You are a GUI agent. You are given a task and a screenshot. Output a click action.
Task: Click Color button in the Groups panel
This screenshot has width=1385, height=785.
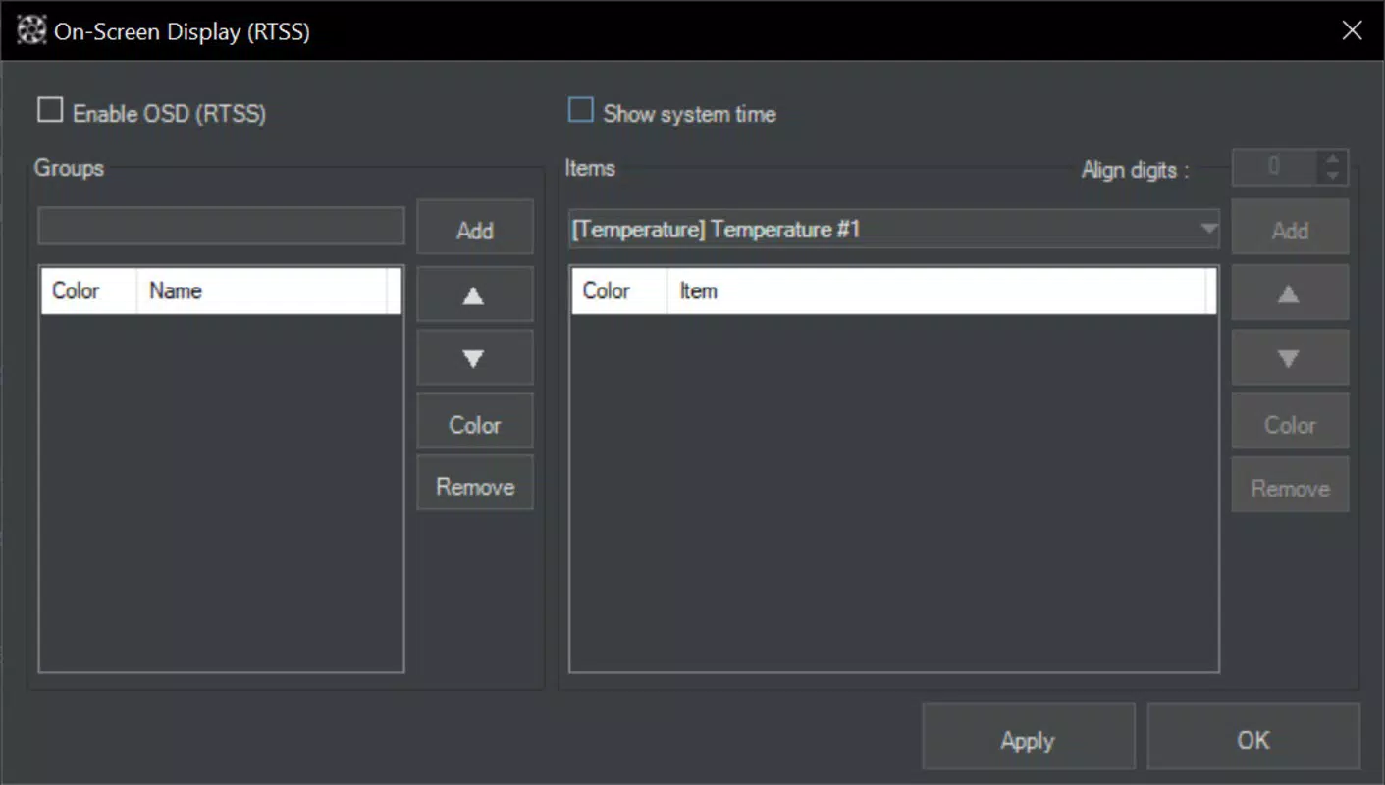[474, 423]
